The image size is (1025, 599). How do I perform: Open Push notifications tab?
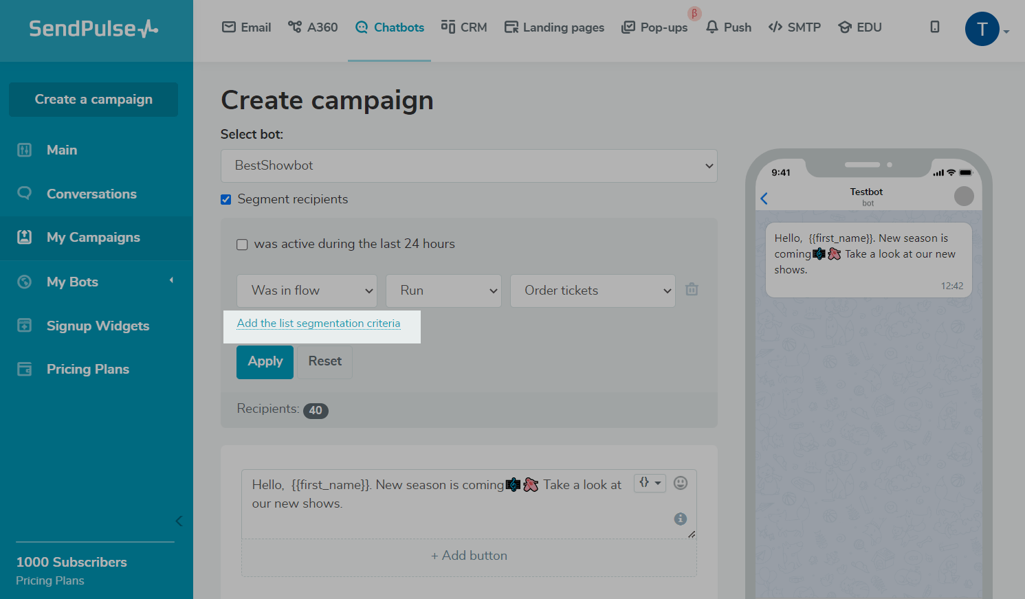[729, 27]
